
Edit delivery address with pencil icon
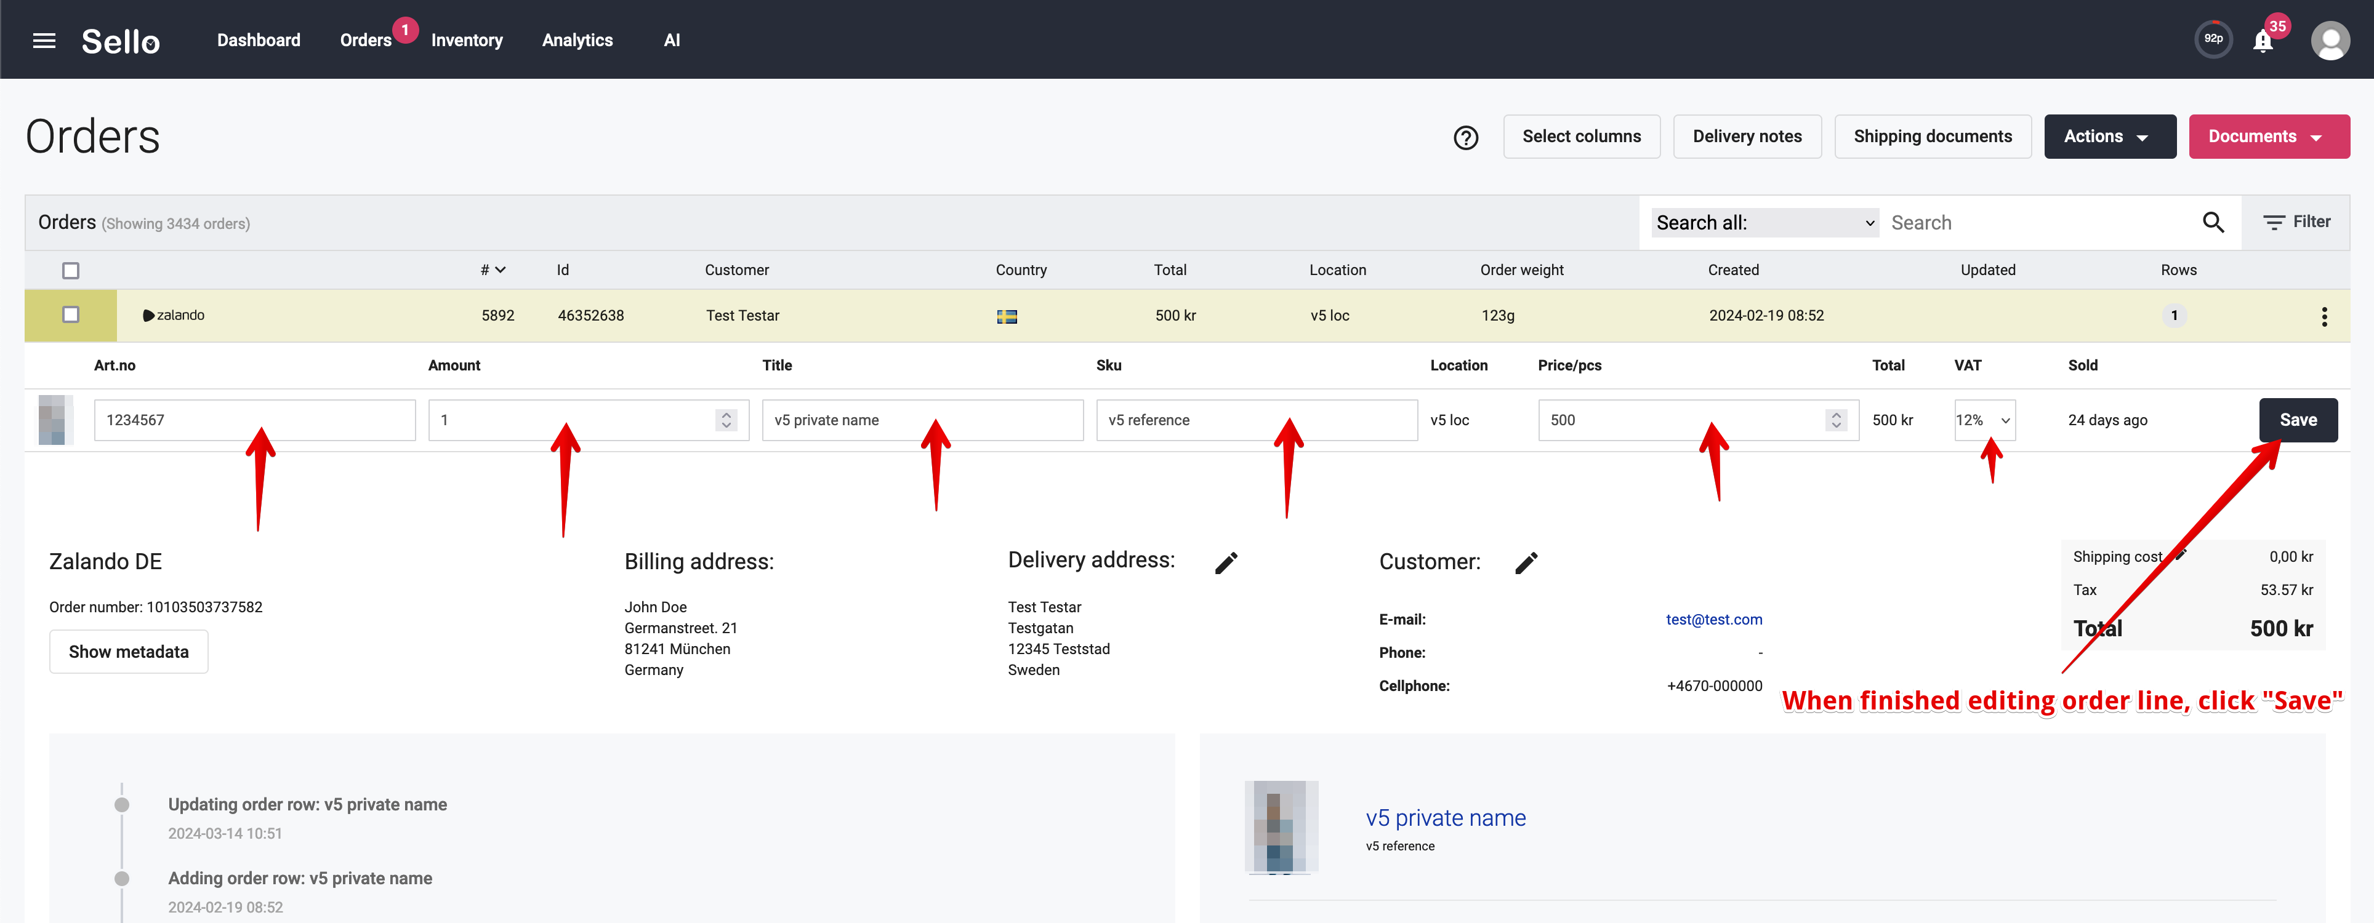(x=1226, y=563)
